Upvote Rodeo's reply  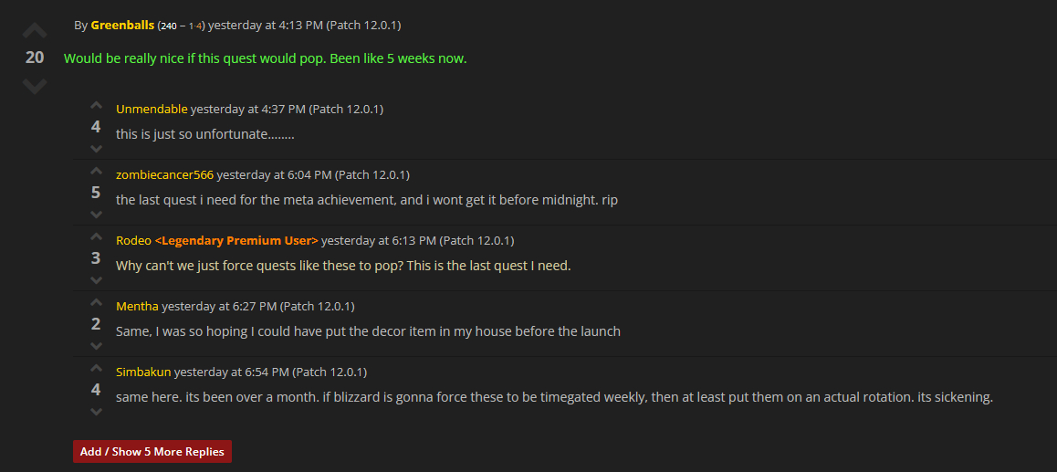[x=96, y=237]
